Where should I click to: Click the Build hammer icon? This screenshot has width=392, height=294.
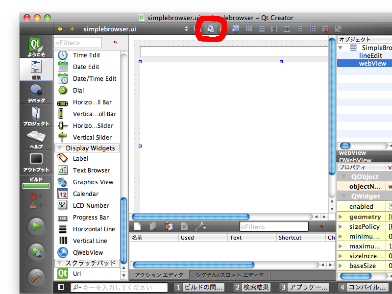point(36,277)
